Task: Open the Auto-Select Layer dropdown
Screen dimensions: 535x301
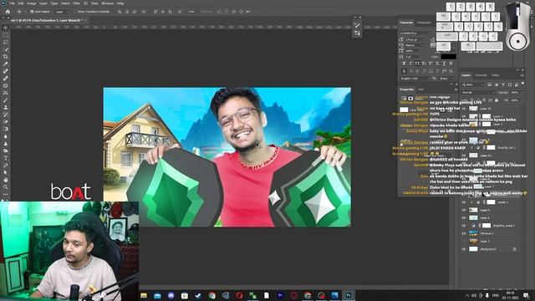Action: pyautogui.click(x=62, y=12)
